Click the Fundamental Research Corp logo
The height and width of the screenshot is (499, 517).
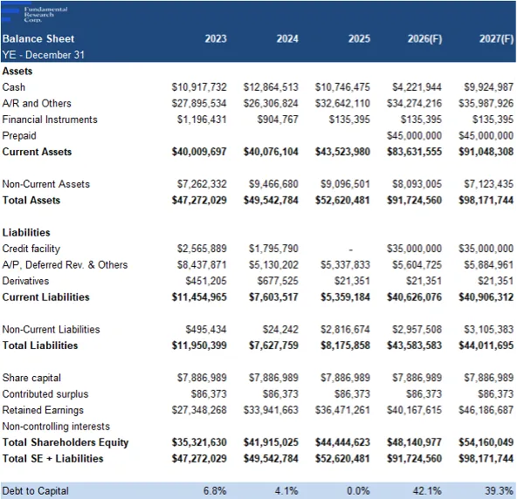pyautogui.click(x=35, y=14)
